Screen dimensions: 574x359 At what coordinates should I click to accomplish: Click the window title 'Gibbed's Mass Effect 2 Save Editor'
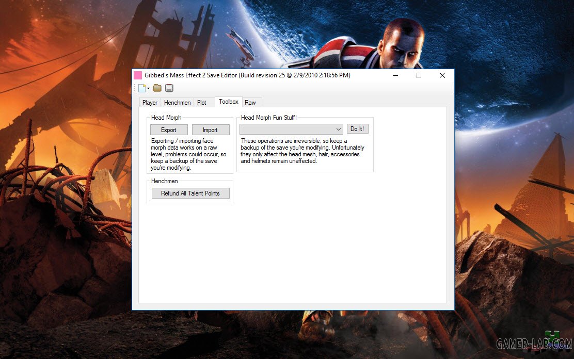[247, 75]
